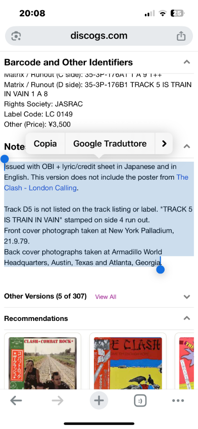Tap the share icon in address bar
Screen dimensions: 198x429
point(181,36)
